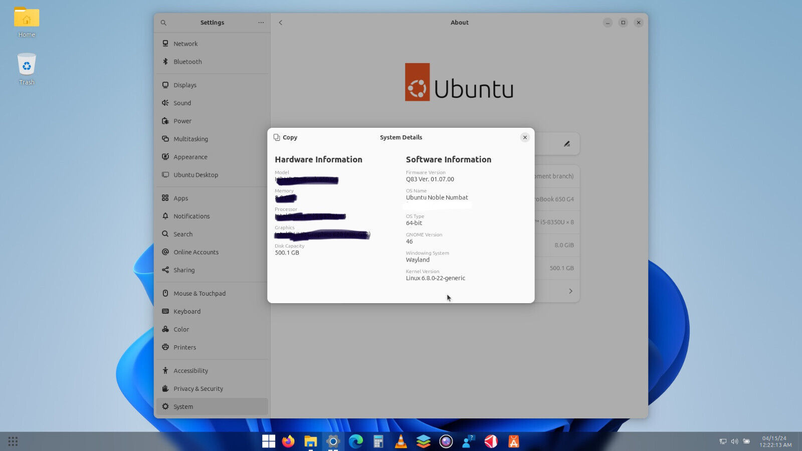The width and height of the screenshot is (802, 451).
Task: Select Network in Settings sidebar
Action: coord(212,44)
